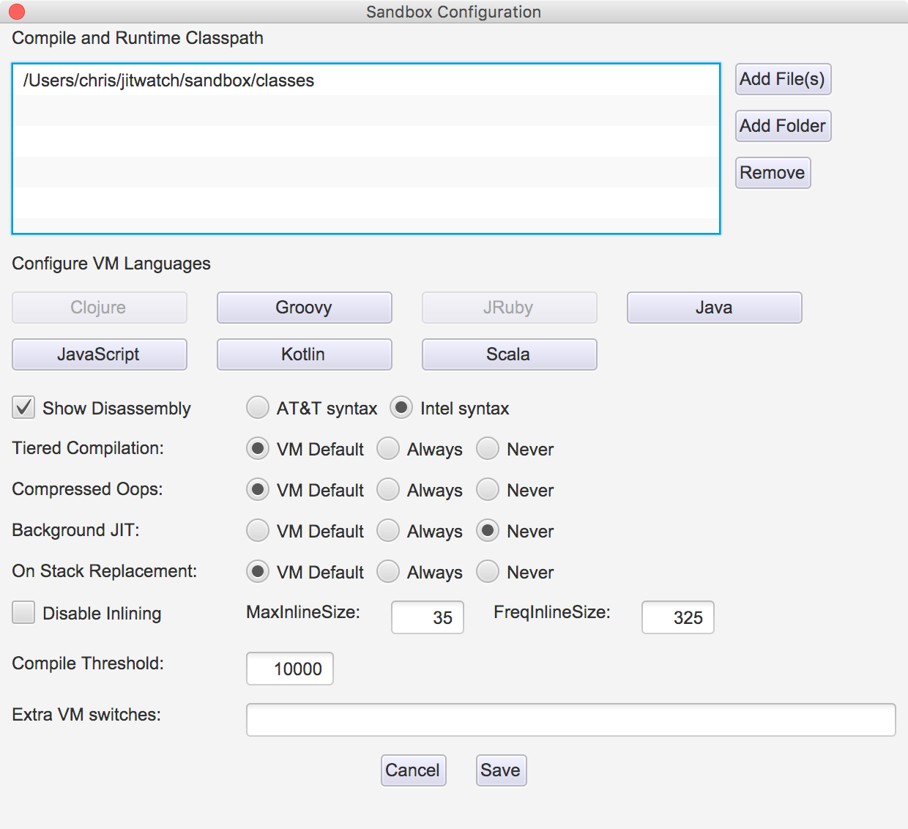This screenshot has width=908, height=829.
Task: Enable the Disable Inlining checkbox
Action: (x=23, y=612)
